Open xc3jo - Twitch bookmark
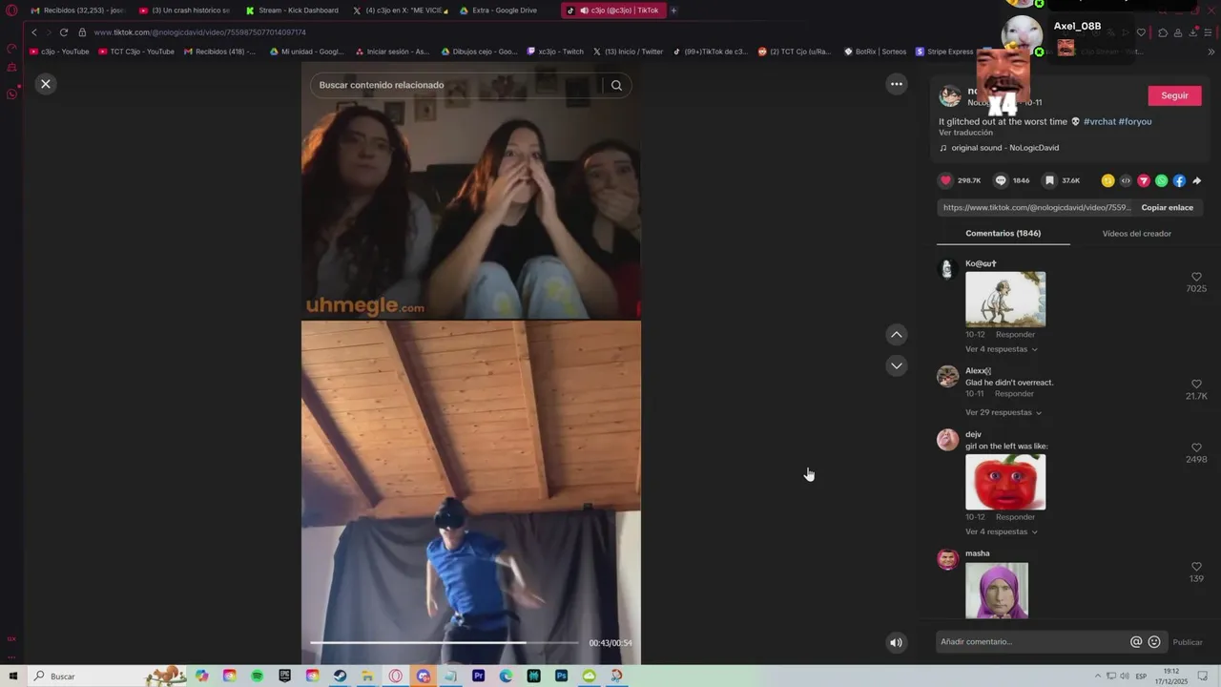Viewport: 1221px width, 687px height. tap(555, 52)
